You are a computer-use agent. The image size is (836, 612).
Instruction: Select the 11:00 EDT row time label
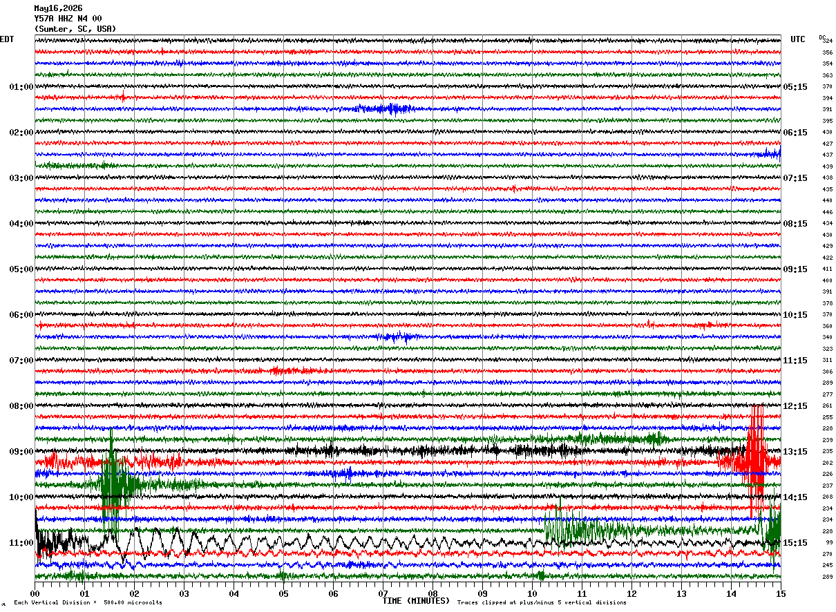(21, 543)
